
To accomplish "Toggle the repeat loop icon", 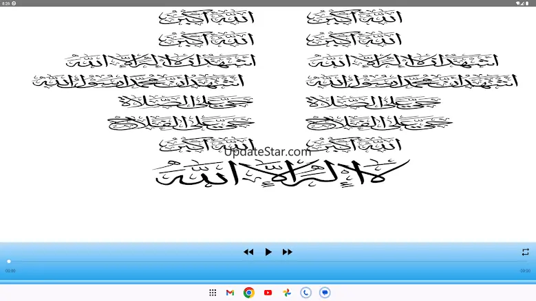I will point(526,252).
